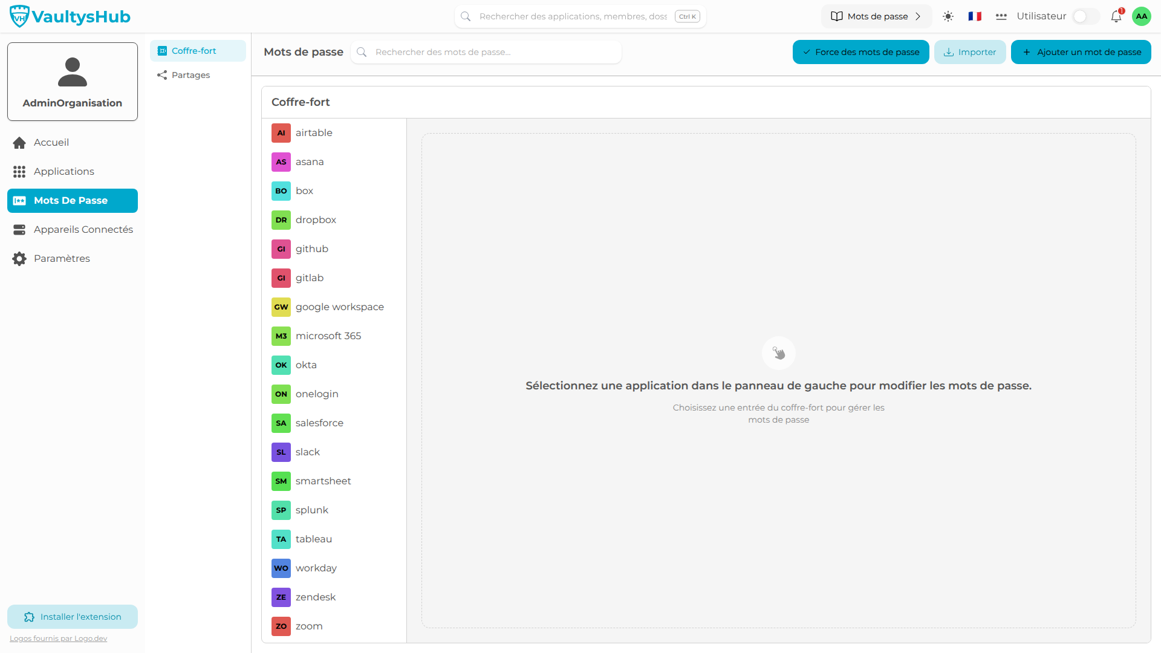The height and width of the screenshot is (653, 1161).
Task: Follow the Logos fournis par Logo.dev link
Action: (59, 638)
